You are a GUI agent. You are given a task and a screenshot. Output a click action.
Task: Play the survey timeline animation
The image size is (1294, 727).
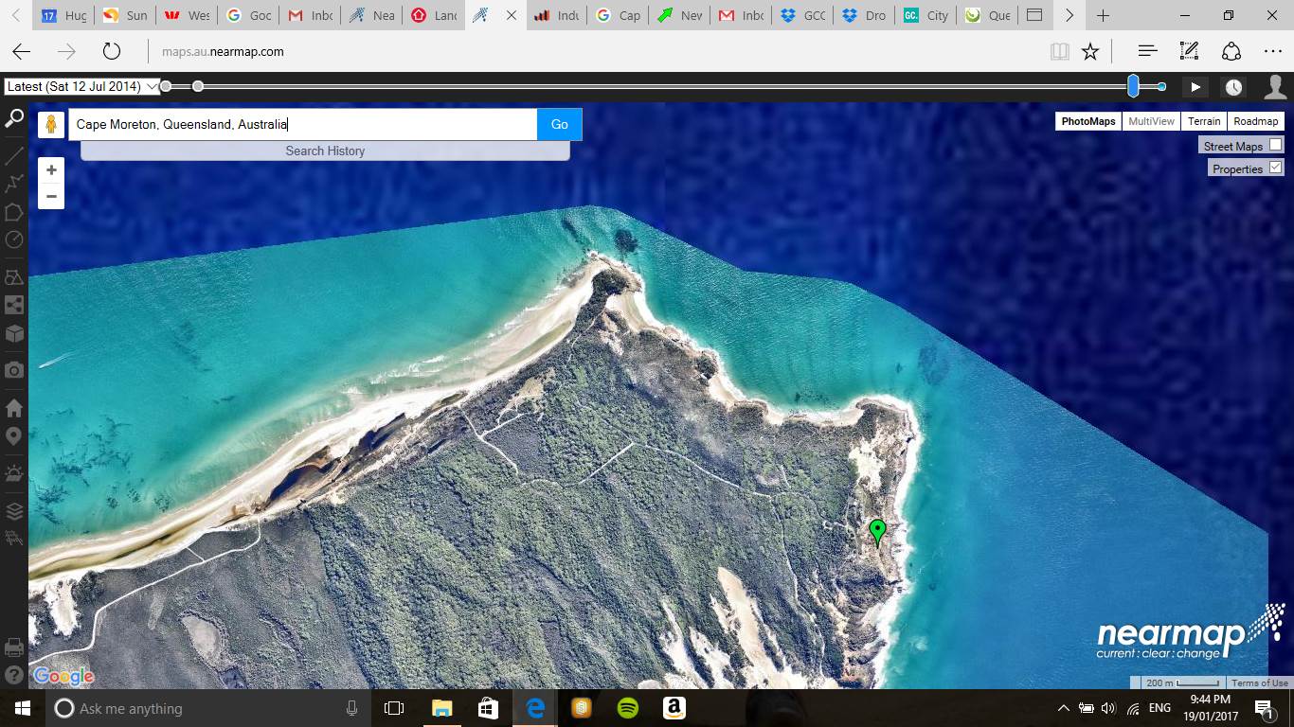1195,87
